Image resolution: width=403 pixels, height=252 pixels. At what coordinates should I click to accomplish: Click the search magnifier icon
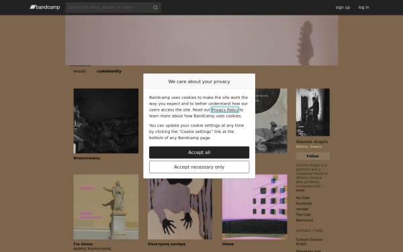point(155,7)
